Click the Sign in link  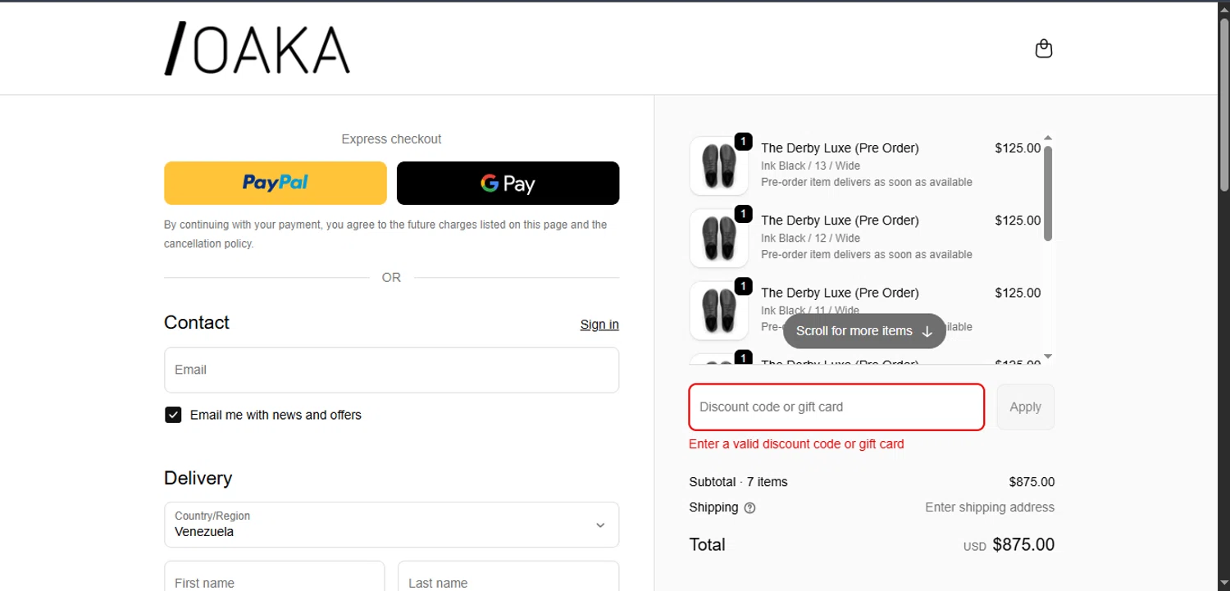[599, 325]
